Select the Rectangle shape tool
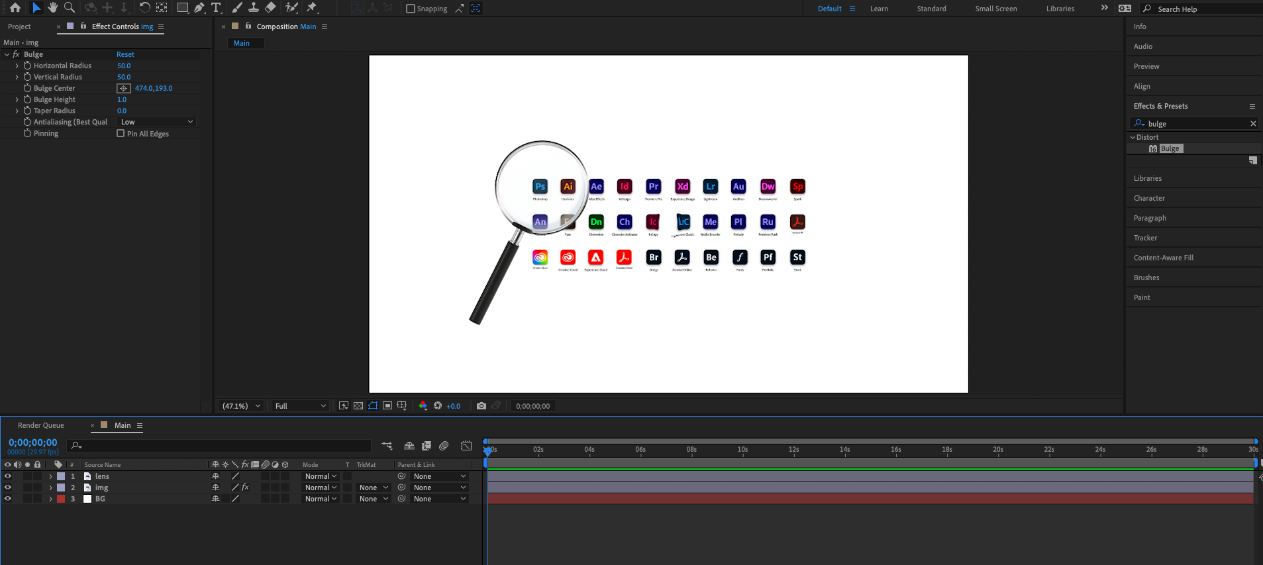 (x=183, y=8)
